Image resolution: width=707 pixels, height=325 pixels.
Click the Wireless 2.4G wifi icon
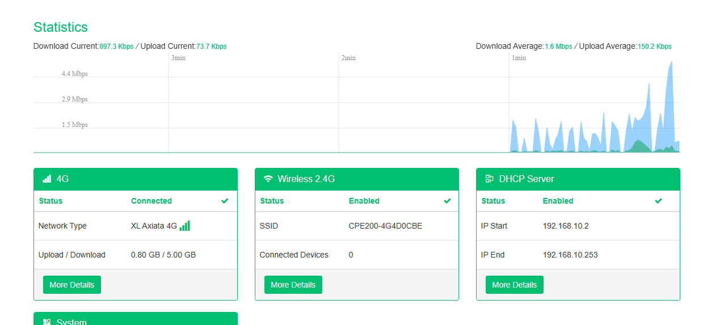[x=268, y=179]
